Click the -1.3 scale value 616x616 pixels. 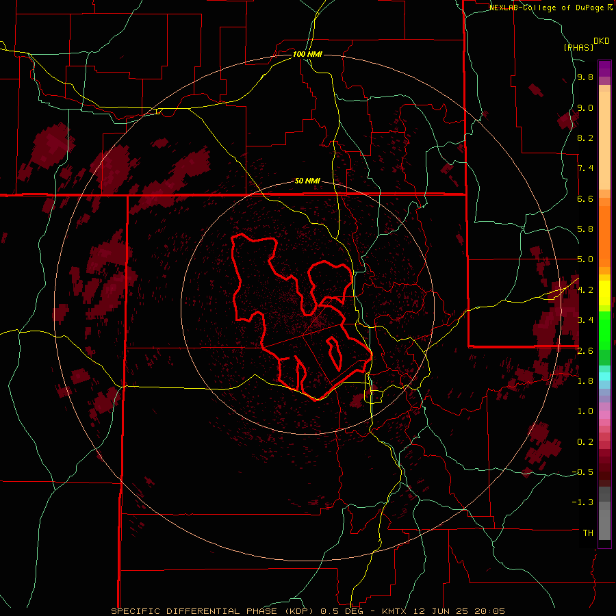(582, 502)
